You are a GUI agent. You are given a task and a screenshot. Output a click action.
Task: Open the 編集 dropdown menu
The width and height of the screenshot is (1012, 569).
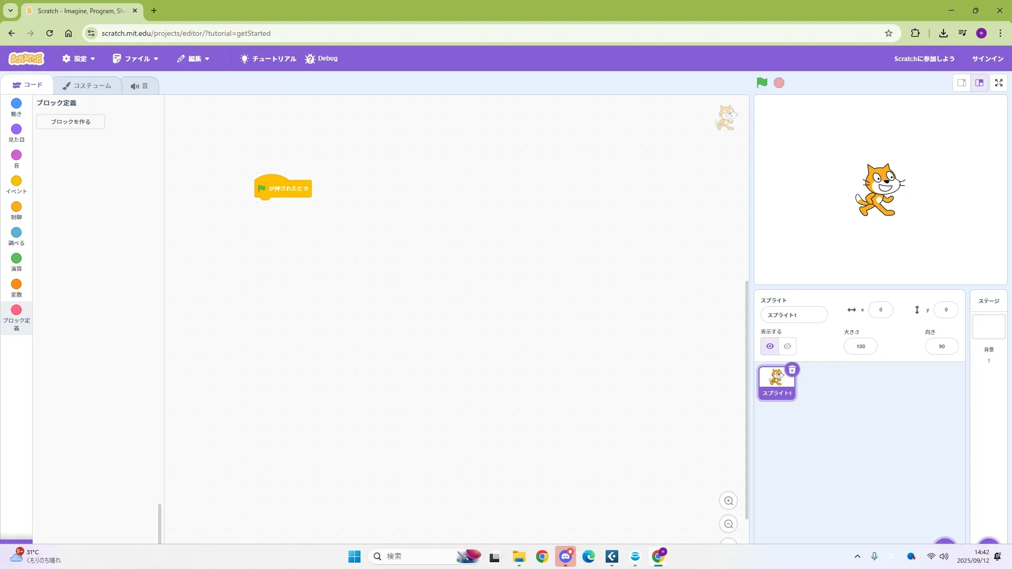193,58
